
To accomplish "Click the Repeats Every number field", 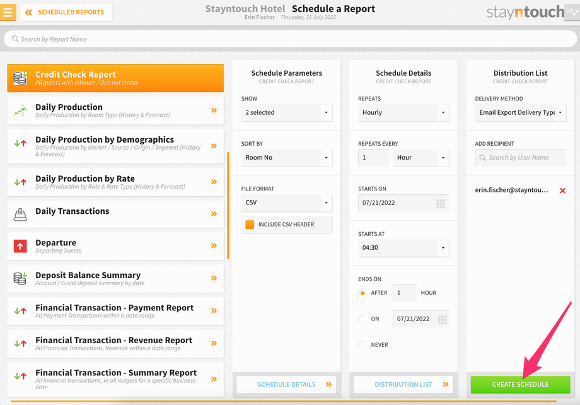I will coord(373,158).
